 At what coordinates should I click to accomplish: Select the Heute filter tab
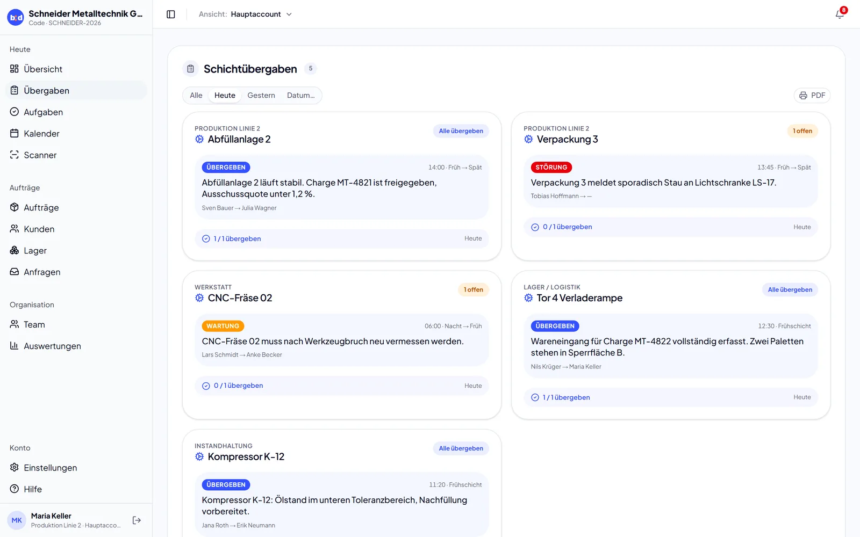click(225, 96)
